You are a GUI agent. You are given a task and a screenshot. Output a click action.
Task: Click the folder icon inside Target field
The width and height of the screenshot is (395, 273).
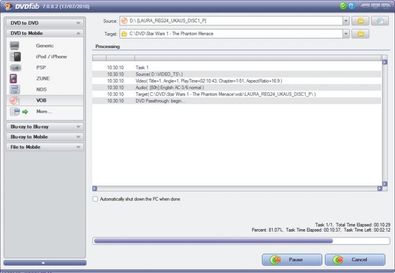(x=124, y=34)
